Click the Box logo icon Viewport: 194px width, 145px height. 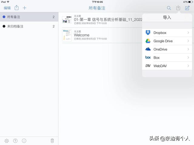(x=148, y=57)
